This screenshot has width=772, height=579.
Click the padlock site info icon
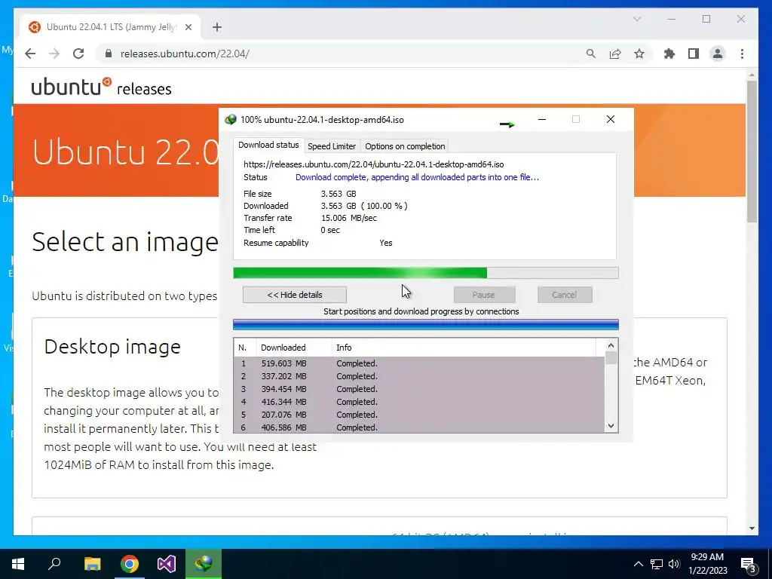click(x=109, y=54)
